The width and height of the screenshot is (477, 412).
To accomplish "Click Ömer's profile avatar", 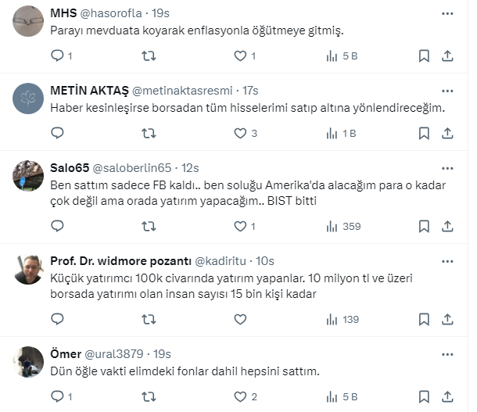I will click(29, 360).
